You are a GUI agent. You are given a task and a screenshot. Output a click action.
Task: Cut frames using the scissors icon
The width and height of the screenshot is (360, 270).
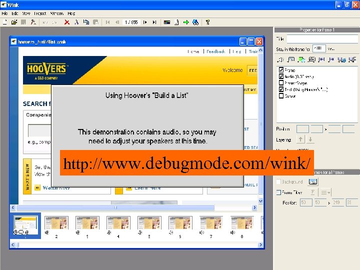click(76, 22)
